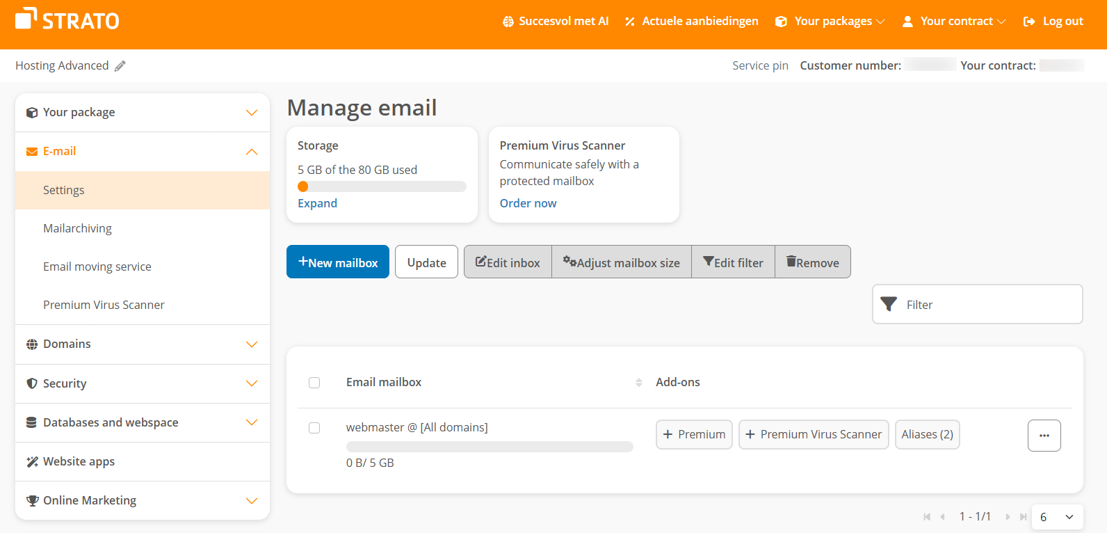
Task: Click the sort arrows on Email mailbox column
Action: tap(639, 383)
